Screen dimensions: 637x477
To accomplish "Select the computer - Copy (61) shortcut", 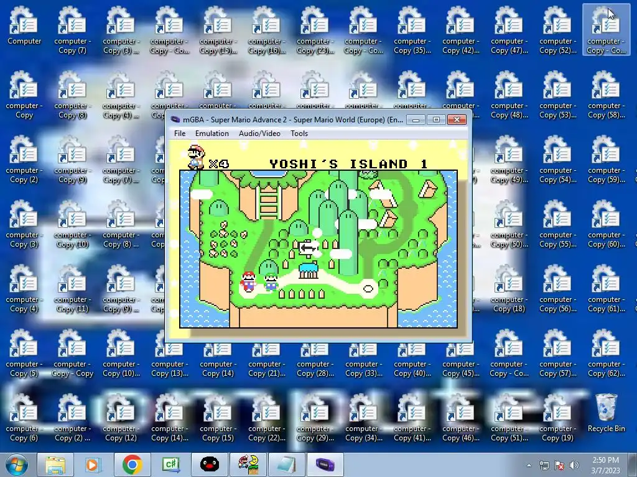I will coord(606,288).
